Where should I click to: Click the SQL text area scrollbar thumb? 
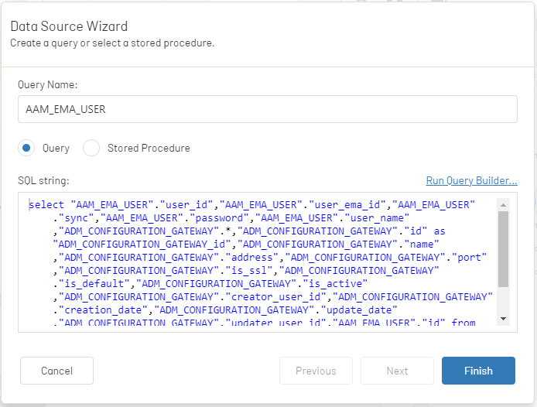(503, 249)
